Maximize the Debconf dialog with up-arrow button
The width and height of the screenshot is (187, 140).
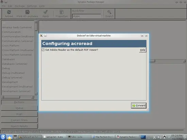click(x=146, y=36)
